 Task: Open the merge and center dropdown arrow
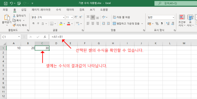click(142, 24)
